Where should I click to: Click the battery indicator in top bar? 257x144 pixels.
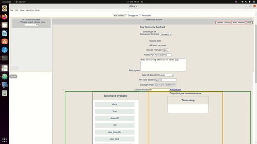(254, 2)
